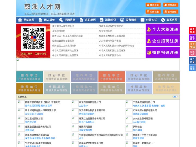Open 工伤保险条例 link

(59, 31)
